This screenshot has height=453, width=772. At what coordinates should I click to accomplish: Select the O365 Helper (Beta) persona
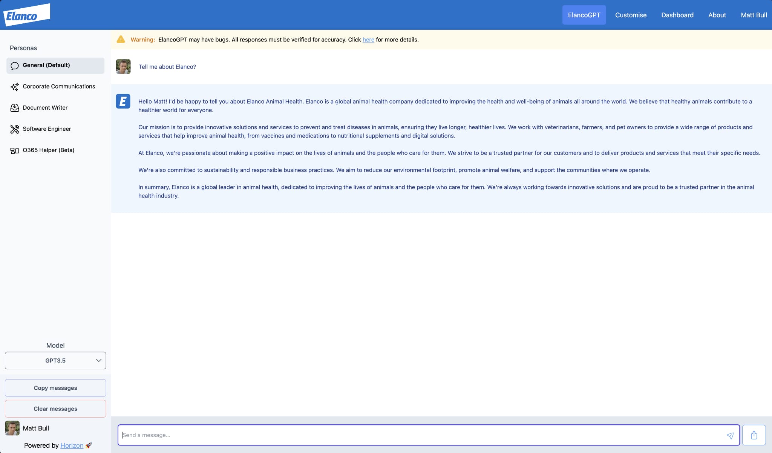click(55, 150)
